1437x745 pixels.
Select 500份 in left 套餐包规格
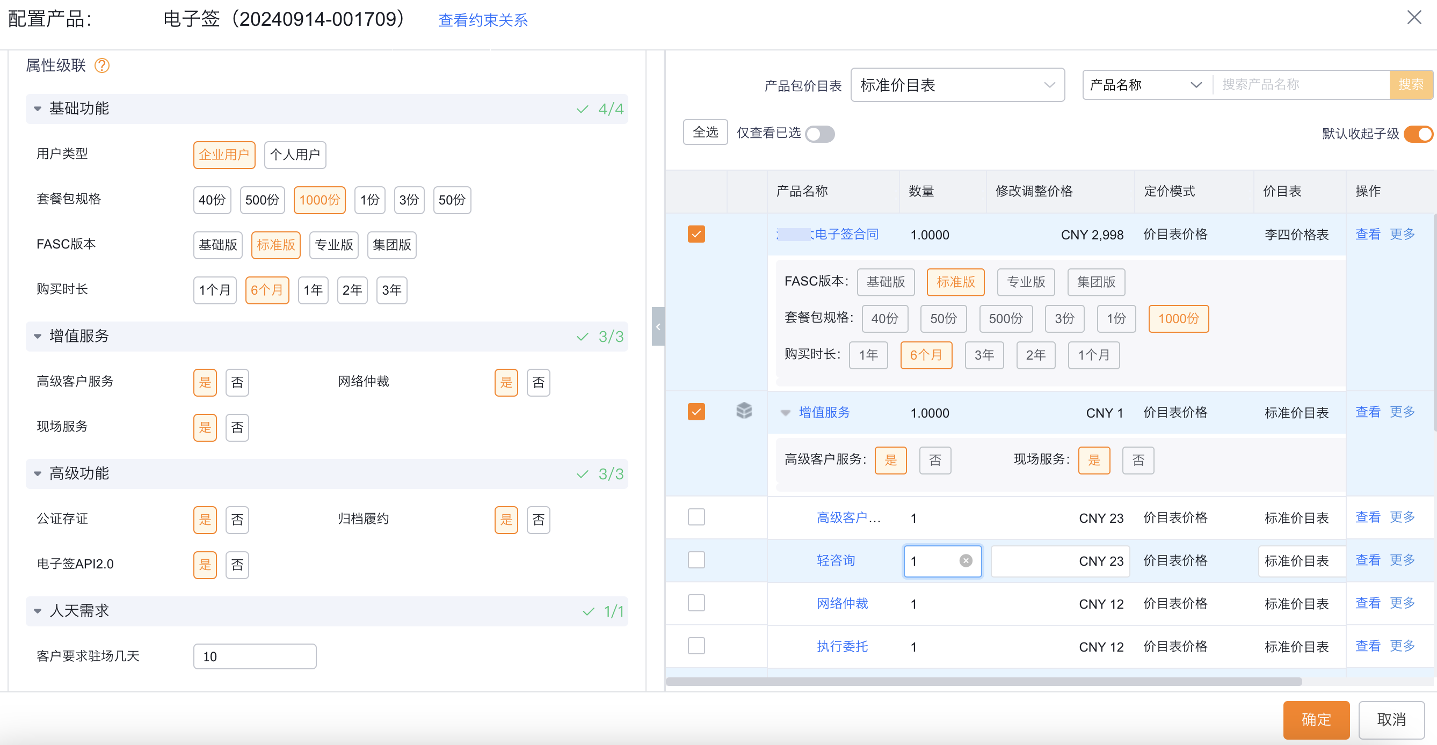[x=262, y=200]
